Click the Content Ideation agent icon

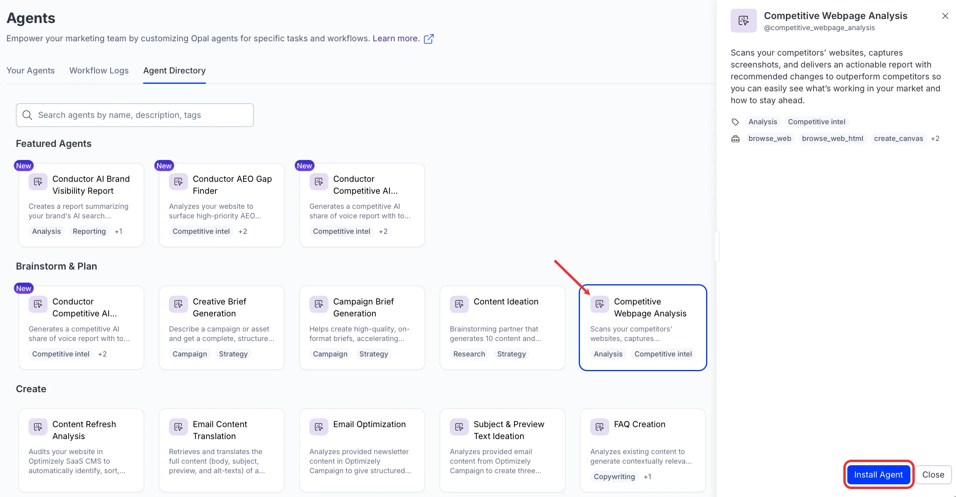click(x=459, y=304)
